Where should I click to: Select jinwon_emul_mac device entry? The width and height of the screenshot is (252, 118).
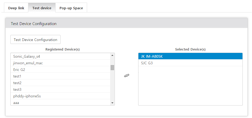60,63
